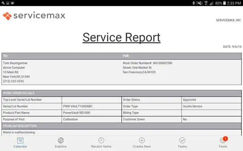Select San Francisco,CA,94105 line
The height and width of the screenshot is (151, 243).
pyautogui.click(x=139, y=72)
